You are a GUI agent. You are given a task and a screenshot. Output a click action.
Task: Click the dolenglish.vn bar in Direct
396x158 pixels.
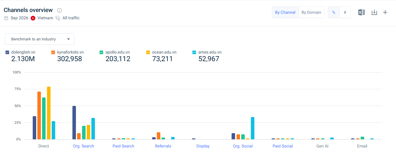tap(34, 128)
